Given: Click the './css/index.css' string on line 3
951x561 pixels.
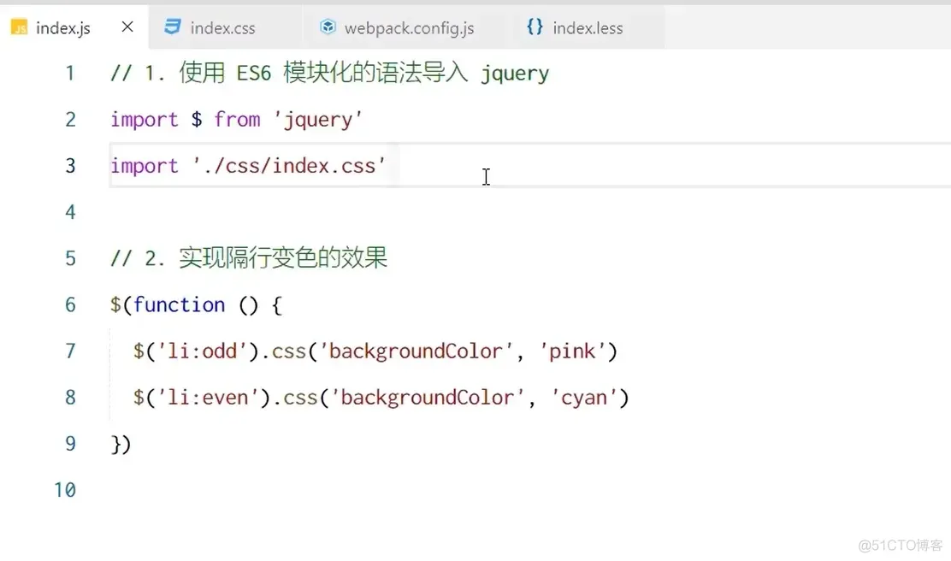Looking at the screenshot, I should 289,166.
